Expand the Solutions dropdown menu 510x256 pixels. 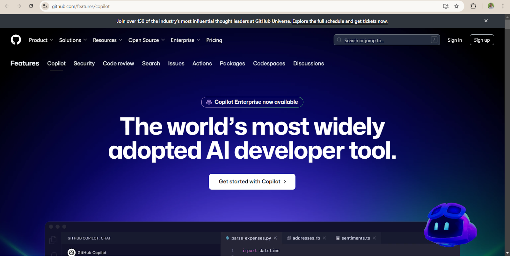73,40
